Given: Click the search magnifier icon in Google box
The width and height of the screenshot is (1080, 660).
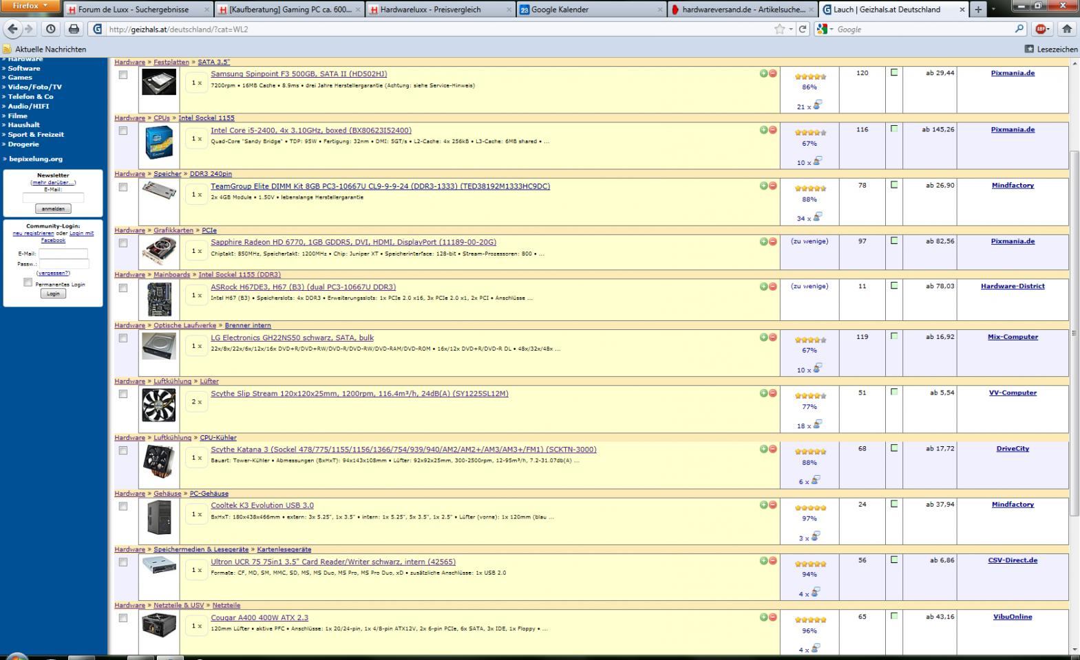Looking at the screenshot, I should (x=1020, y=29).
